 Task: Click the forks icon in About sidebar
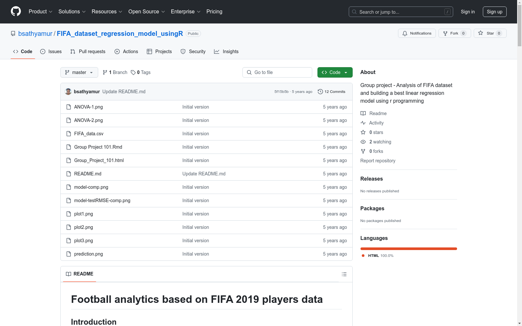363,151
